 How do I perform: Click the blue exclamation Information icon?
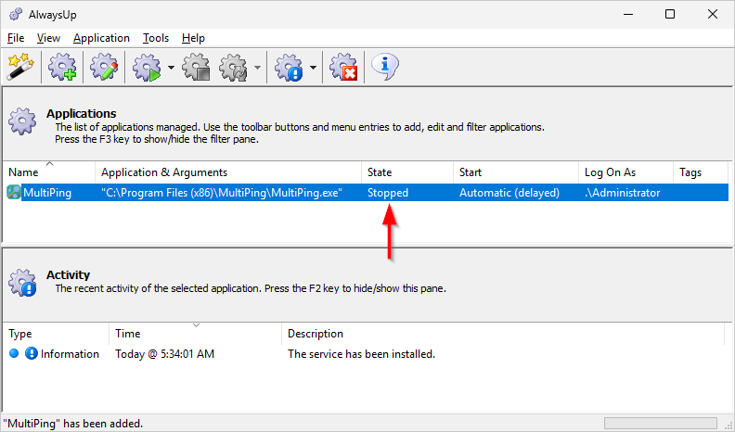click(x=32, y=353)
